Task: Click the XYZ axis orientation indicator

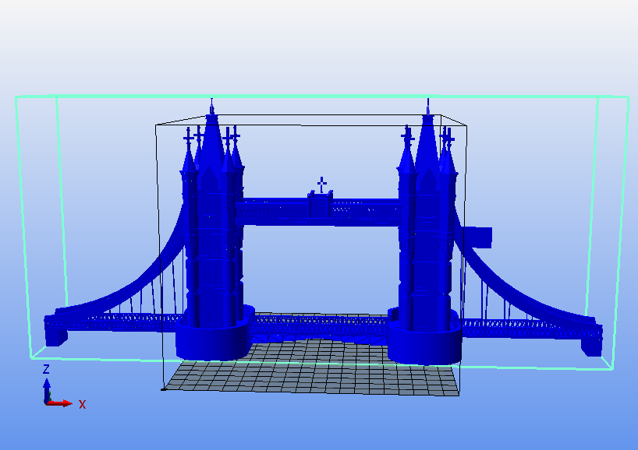Action: coord(64,387)
